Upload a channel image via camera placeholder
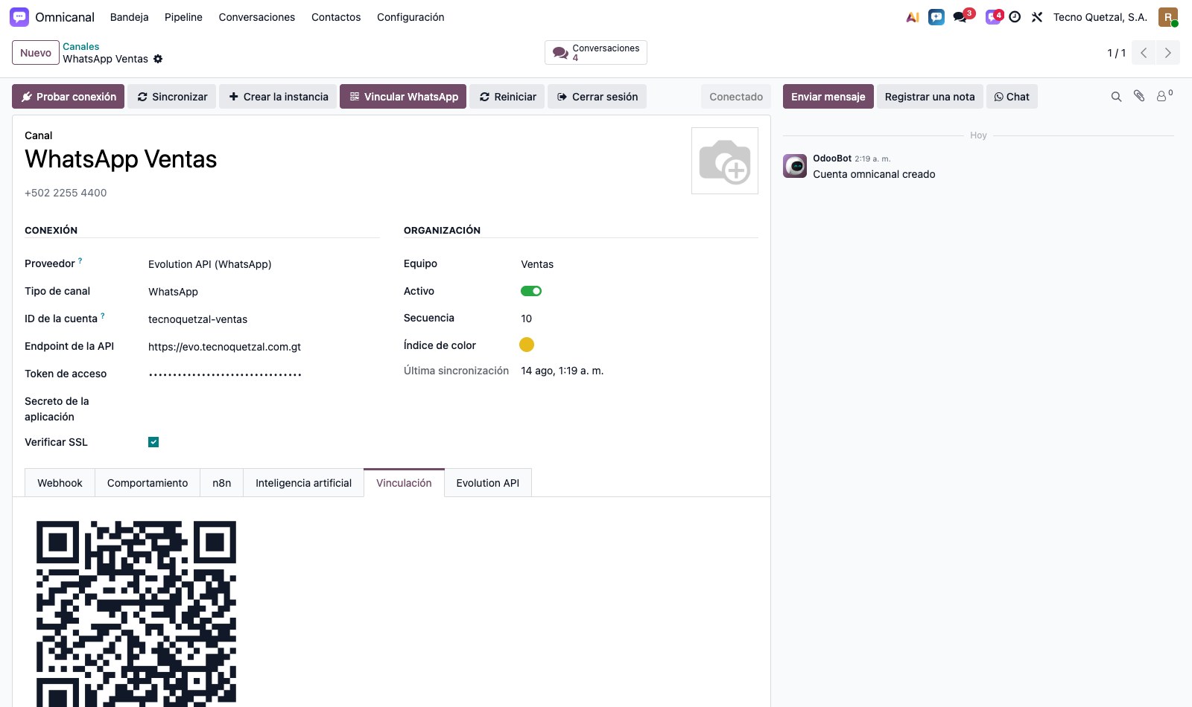 [725, 161]
